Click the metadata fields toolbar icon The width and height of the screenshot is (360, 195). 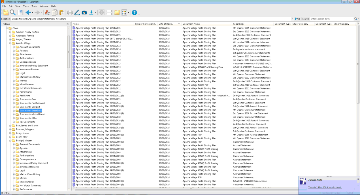109,12
